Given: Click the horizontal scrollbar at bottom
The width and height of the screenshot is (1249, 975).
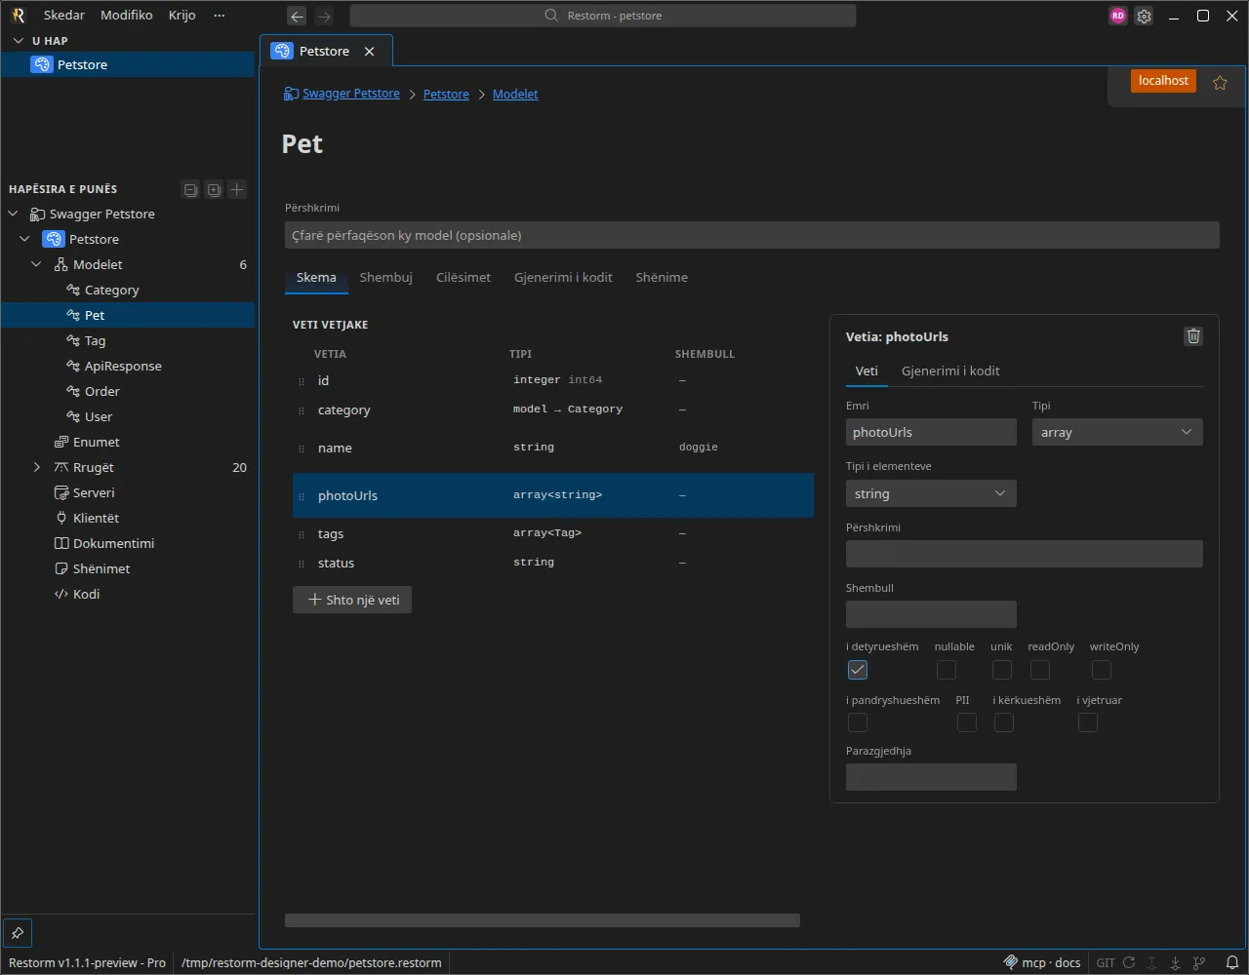Looking at the screenshot, I should (543, 920).
